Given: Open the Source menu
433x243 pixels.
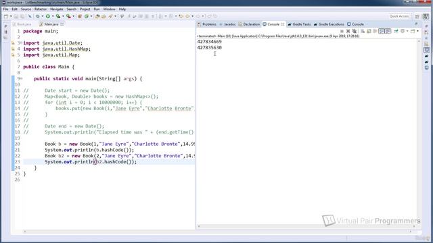Looking at the screenshot, I should pos(26,9).
